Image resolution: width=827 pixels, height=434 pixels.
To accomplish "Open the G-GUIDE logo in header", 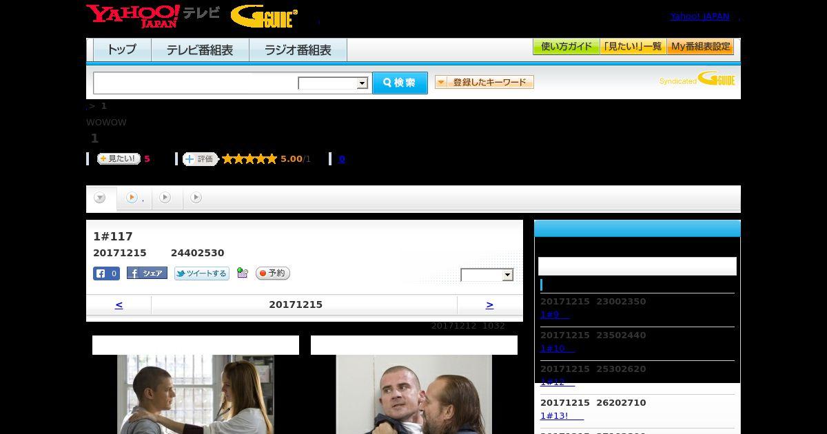I will [264, 17].
